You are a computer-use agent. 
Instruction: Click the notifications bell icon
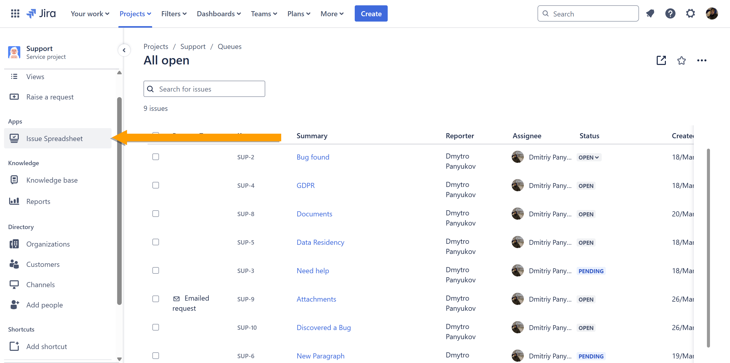point(650,13)
